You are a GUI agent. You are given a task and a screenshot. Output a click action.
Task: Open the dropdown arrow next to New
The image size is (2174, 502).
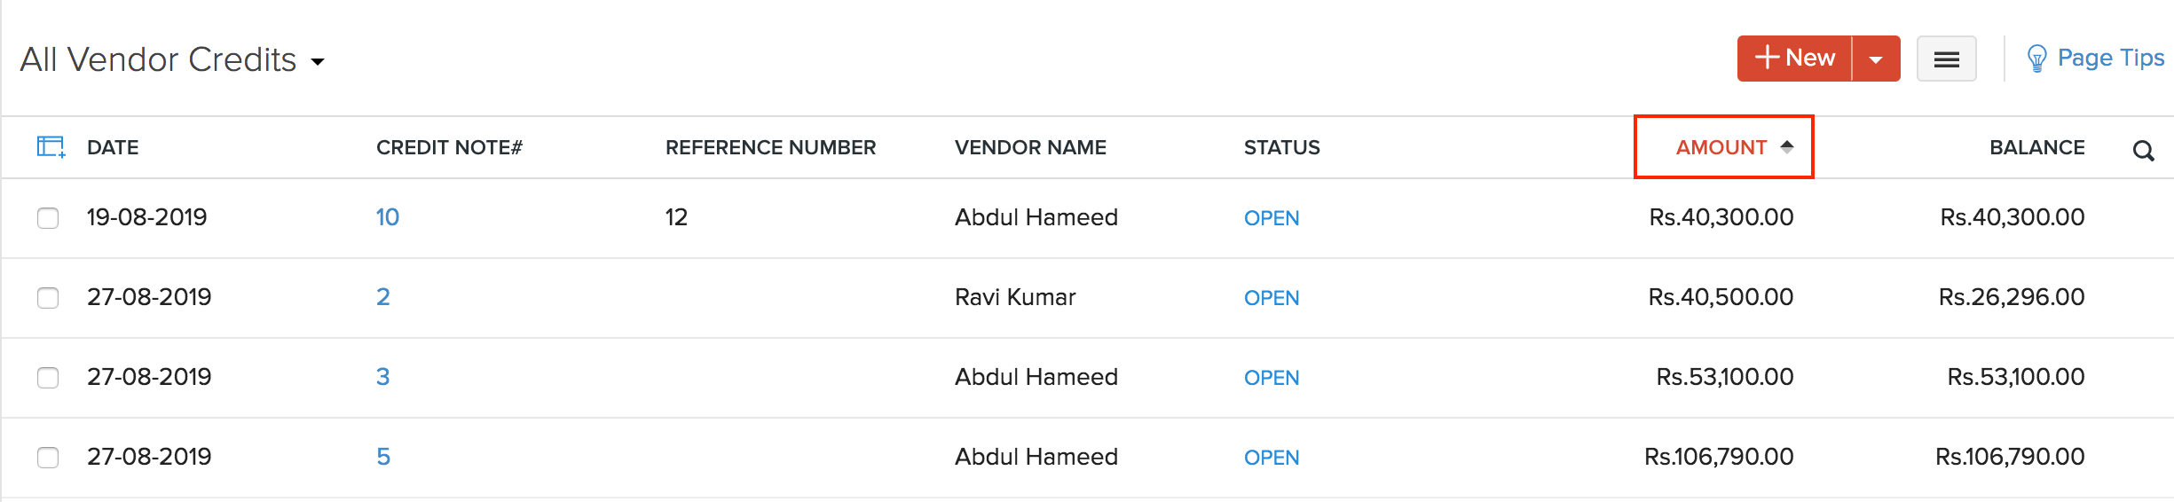point(1876,59)
